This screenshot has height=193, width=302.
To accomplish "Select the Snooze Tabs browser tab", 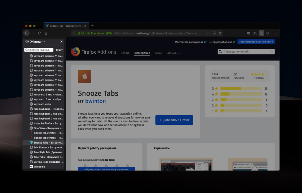I will pyautogui.click(x=65, y=26).
